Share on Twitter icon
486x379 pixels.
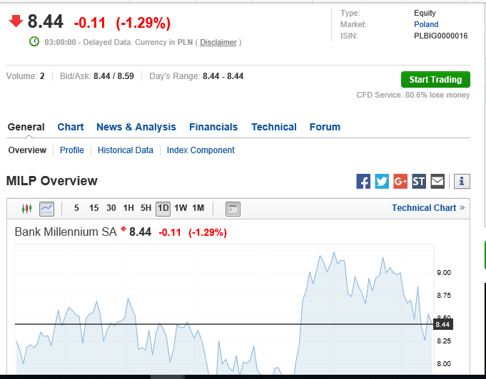pyautogui.click(x=382, y=181)
